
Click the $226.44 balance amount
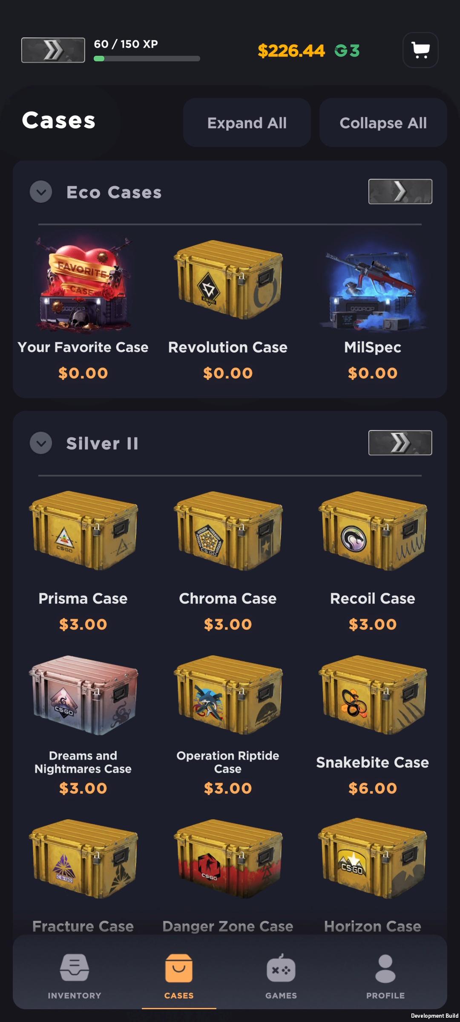click(x=291, y=51)
